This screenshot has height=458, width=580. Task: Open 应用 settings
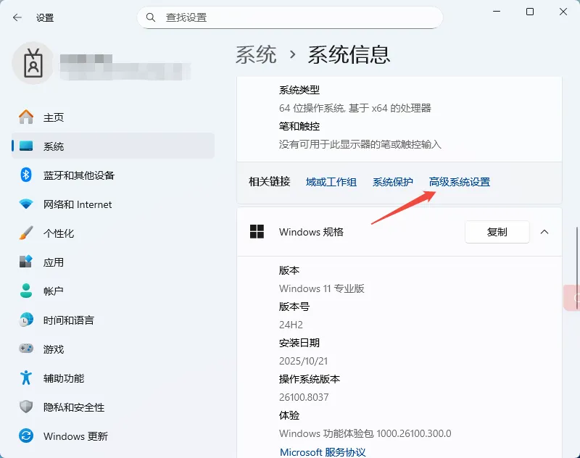click(113, 262)
